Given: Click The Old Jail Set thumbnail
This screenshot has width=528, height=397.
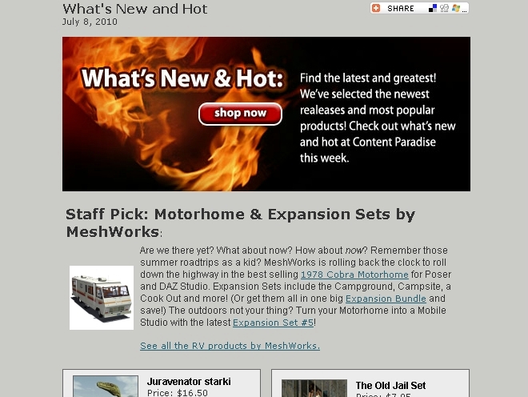Looking at the screenshot, I should click(314, 388).
